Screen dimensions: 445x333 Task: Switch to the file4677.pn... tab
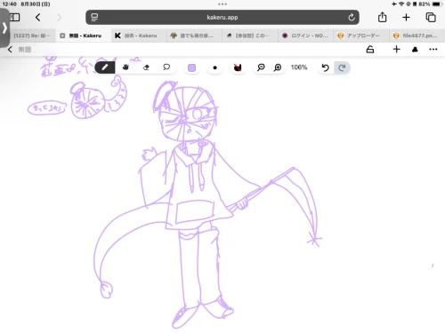(417, 36)
